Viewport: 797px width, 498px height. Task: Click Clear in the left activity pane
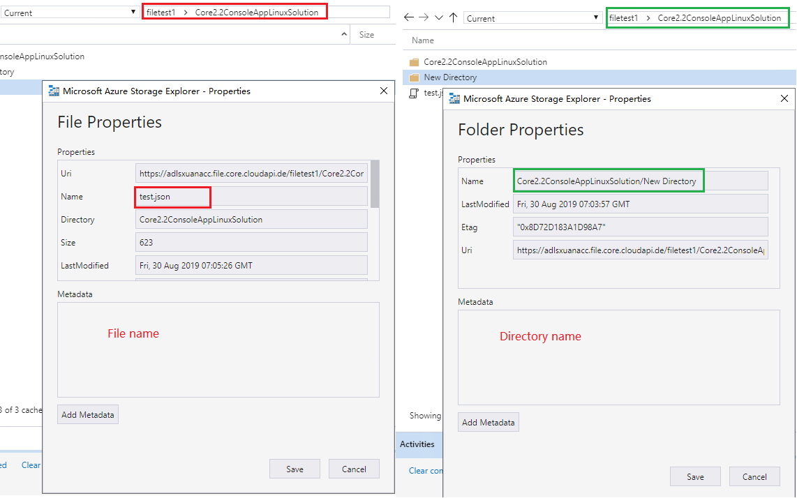click(x=31, y=465)
